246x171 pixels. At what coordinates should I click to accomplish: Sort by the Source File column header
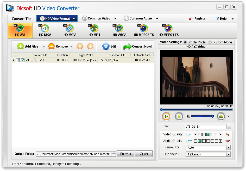(x=40, y=55)
